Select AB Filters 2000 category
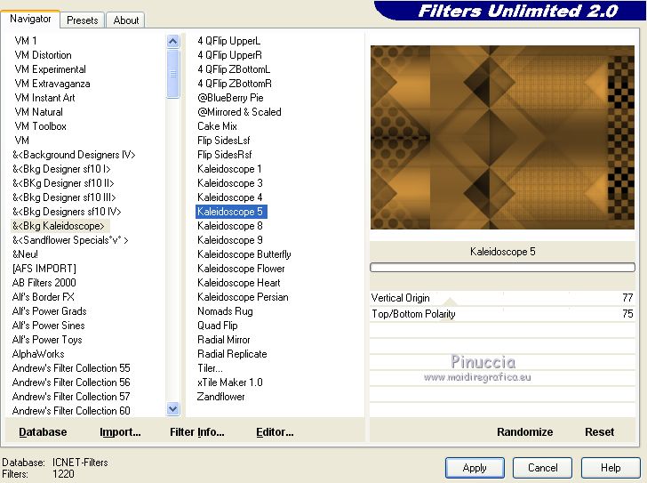The height and width of the screenshot is (483, 647). [x=44, y=283]
